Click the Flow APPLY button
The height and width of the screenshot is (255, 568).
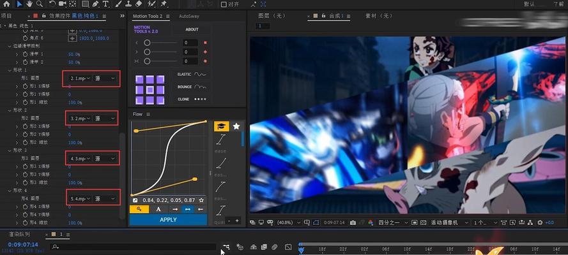click(x=168, y=219)
